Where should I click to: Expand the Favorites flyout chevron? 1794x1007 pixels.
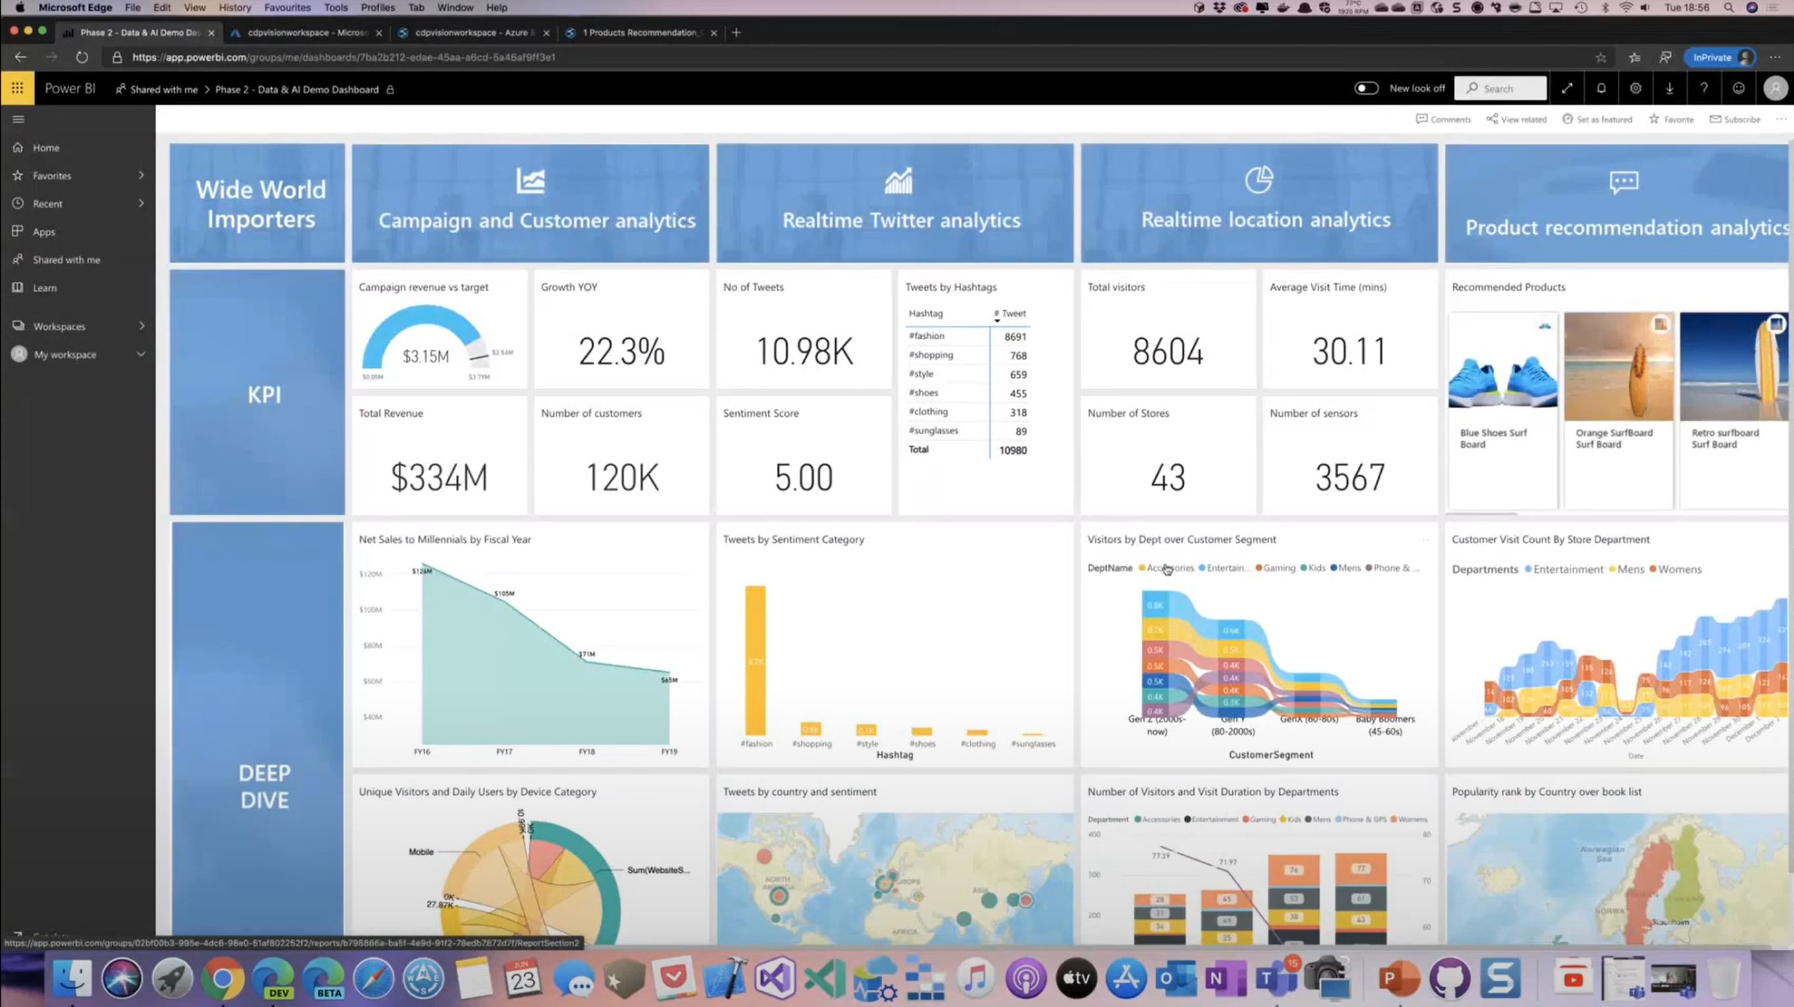pos(142,175)
